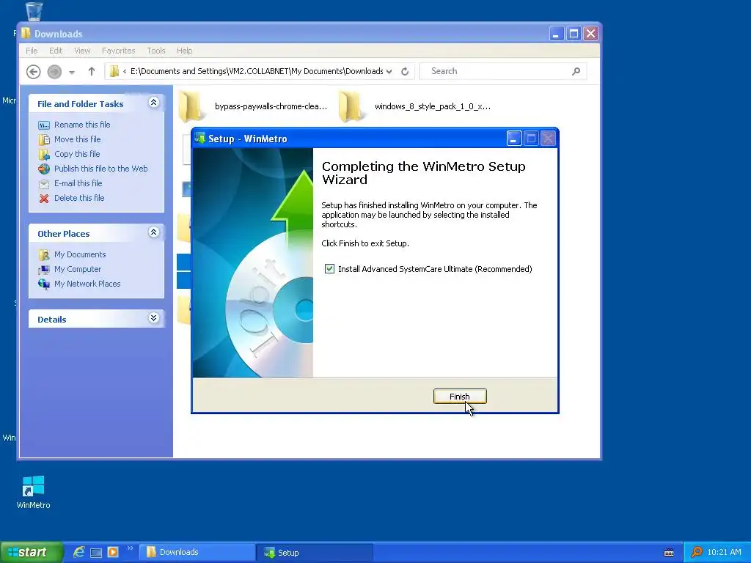The height and width of the screenshot is (563, 751).
Task: Launch Windows Media Player quick launch icon
Action: [x=113, y=552]
